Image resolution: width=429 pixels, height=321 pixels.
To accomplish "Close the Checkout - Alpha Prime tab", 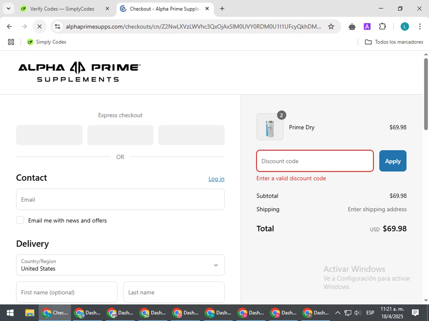I will pyautogui.click(x=207, y=9).
